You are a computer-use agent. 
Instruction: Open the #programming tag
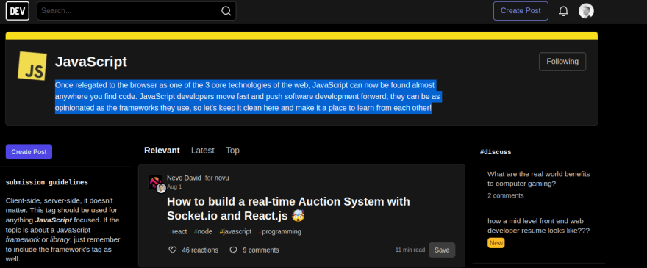(280, 232)
